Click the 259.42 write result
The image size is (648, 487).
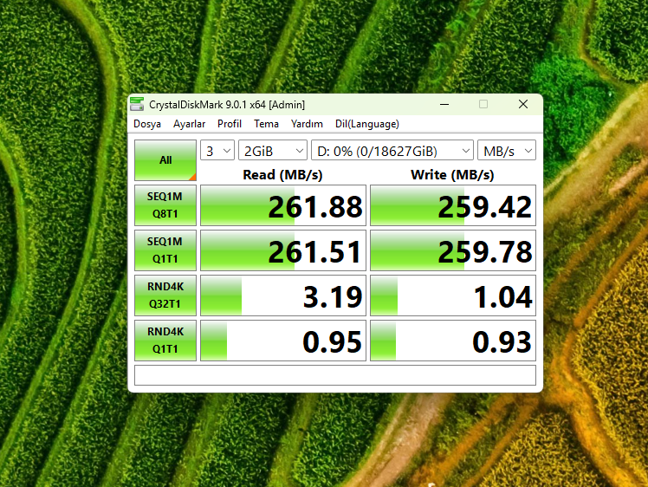[453, 205]
